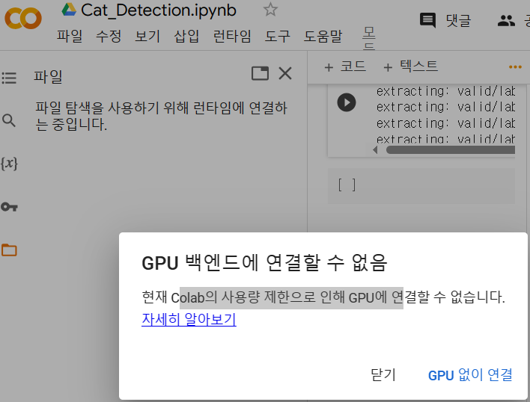Click the Colab logo icon
This screenshot has height=402, width=530.
[23, 19]
